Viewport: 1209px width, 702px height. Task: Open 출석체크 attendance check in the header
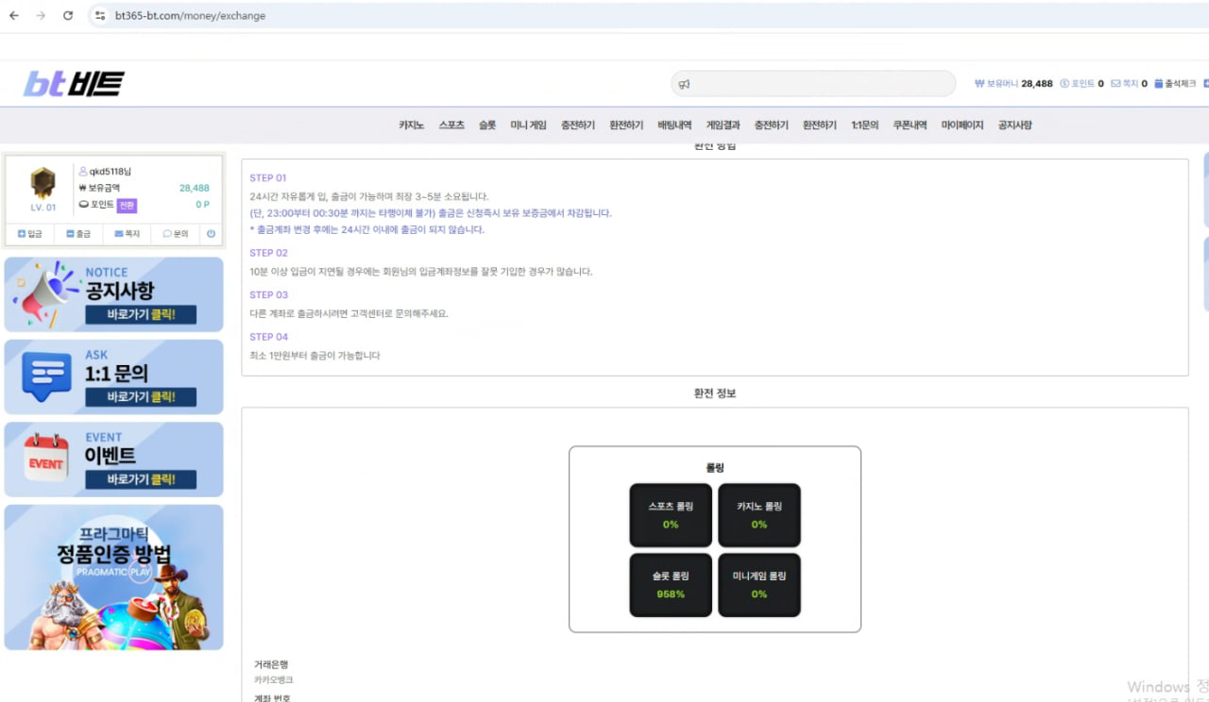point(1175,84)
